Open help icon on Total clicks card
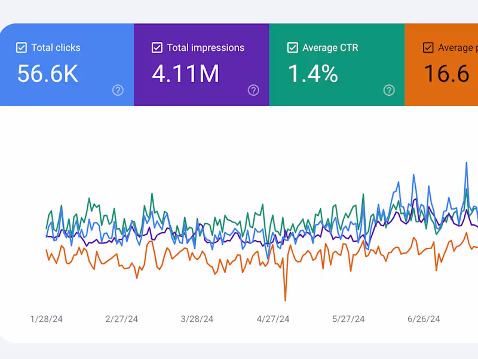This screenshot has width=478, height=359. coord(118,90)
